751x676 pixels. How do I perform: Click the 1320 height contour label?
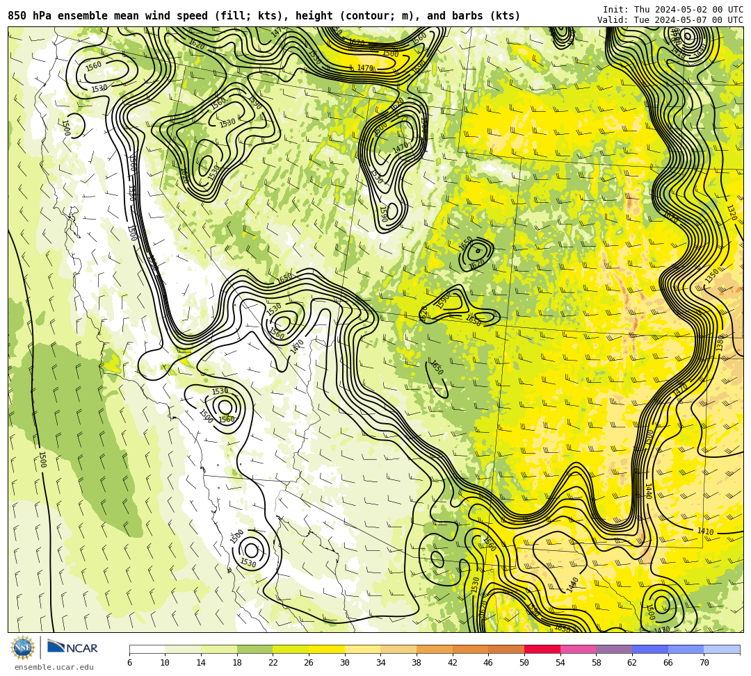[732, 213]
